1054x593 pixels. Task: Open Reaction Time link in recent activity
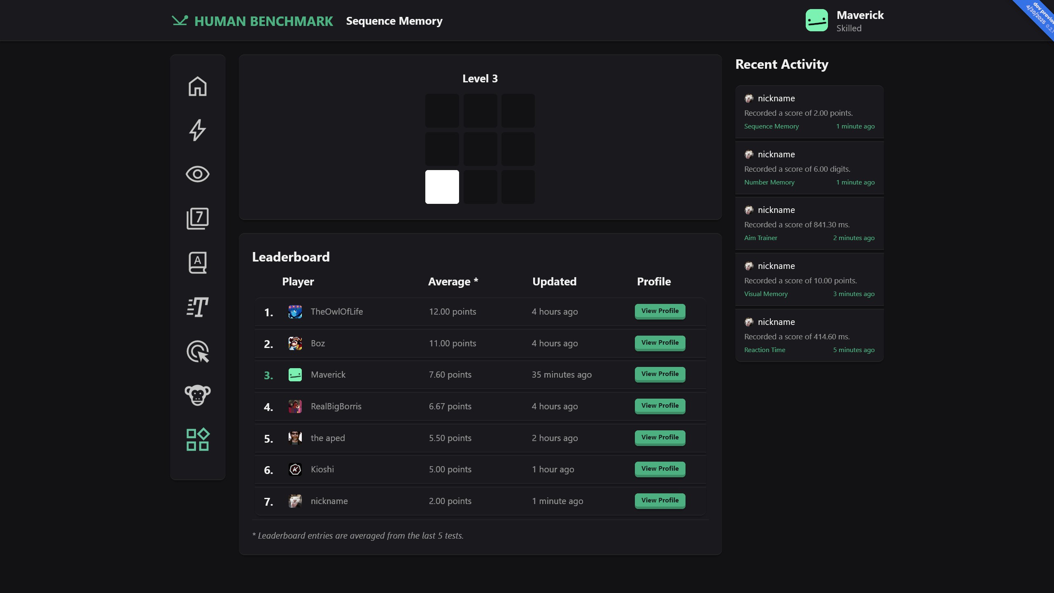pyautogui.click(x=765, y=350)
